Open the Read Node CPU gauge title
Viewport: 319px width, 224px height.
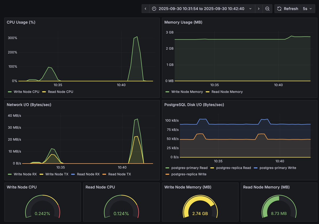[x=100, y=187]
